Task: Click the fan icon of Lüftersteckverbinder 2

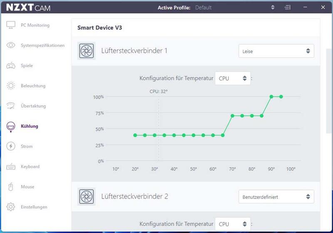Action: pos(87,196)
